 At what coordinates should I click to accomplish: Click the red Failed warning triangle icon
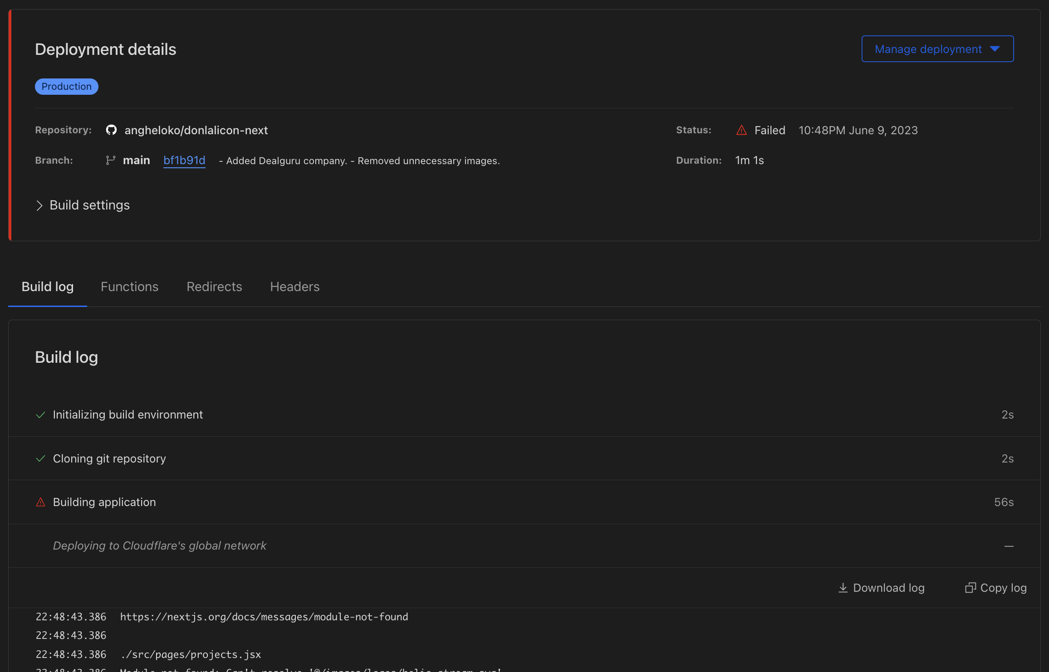point(741,131)
